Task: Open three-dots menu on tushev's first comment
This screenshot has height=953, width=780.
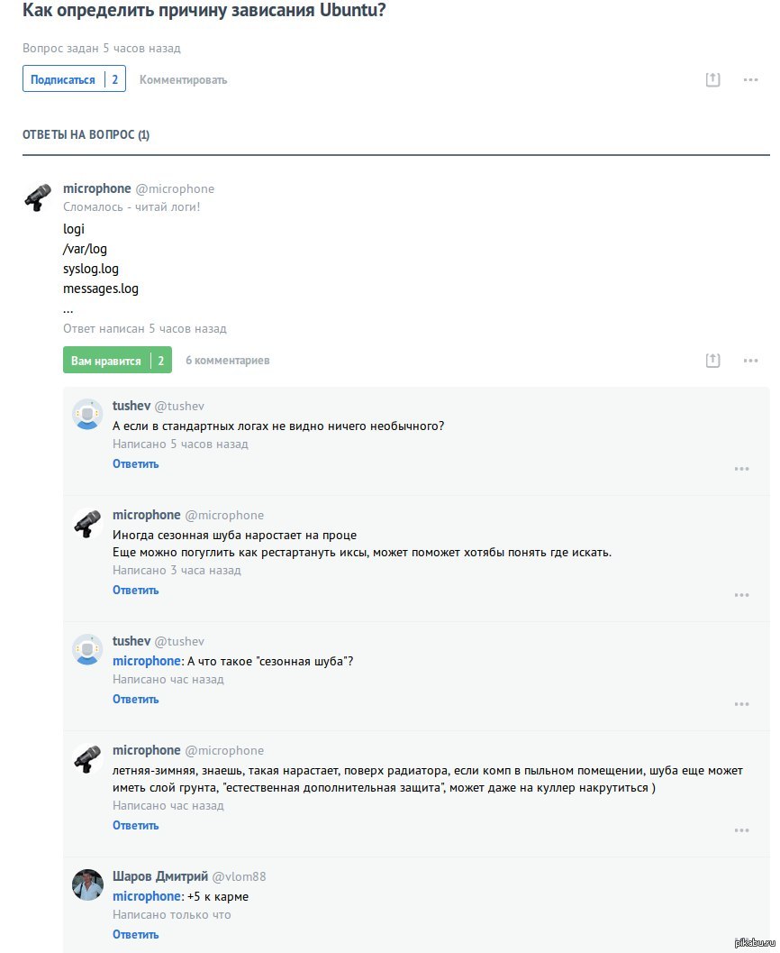Action: [x=741, y=469]
